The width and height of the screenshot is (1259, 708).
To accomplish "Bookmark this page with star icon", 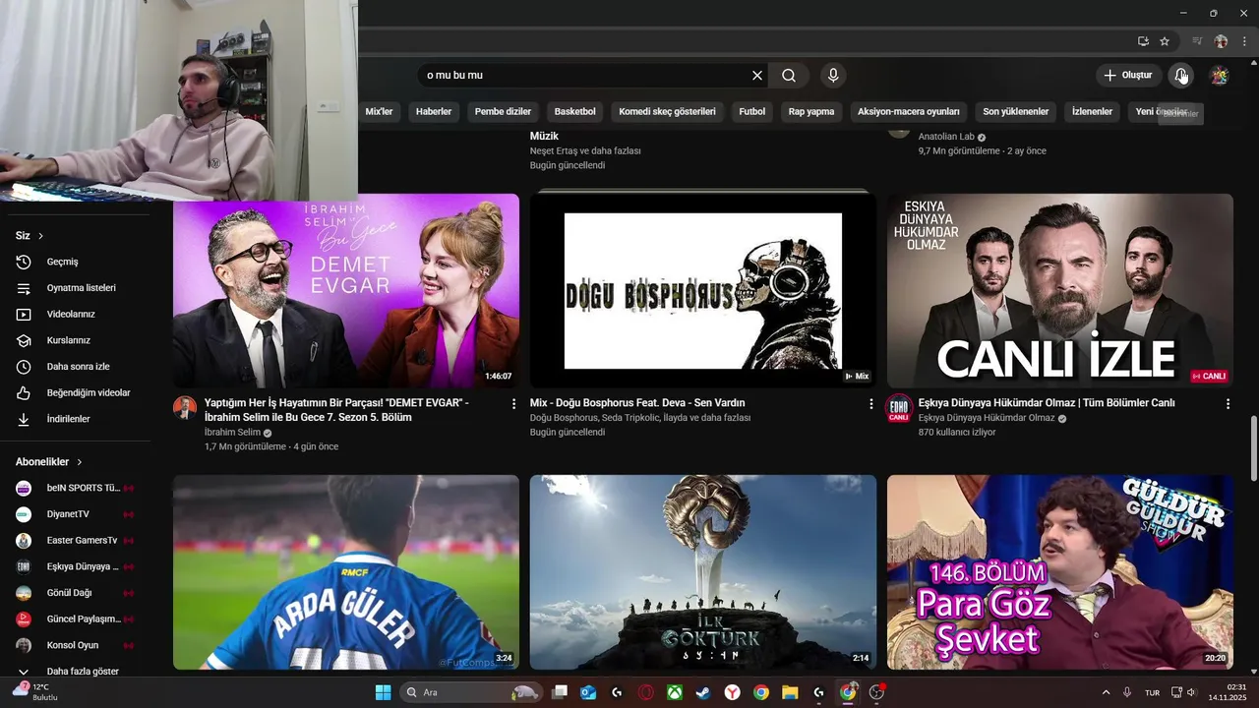I will pos(1165,41).
